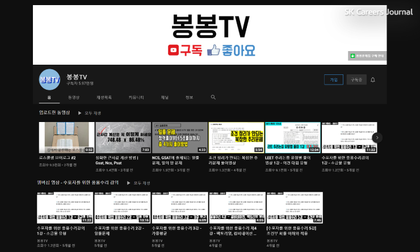Image resolution: width=420 pixels, height=252 pixels.
Task: Click the 봉봉TV channel name beside avatar
Action: 77,77
